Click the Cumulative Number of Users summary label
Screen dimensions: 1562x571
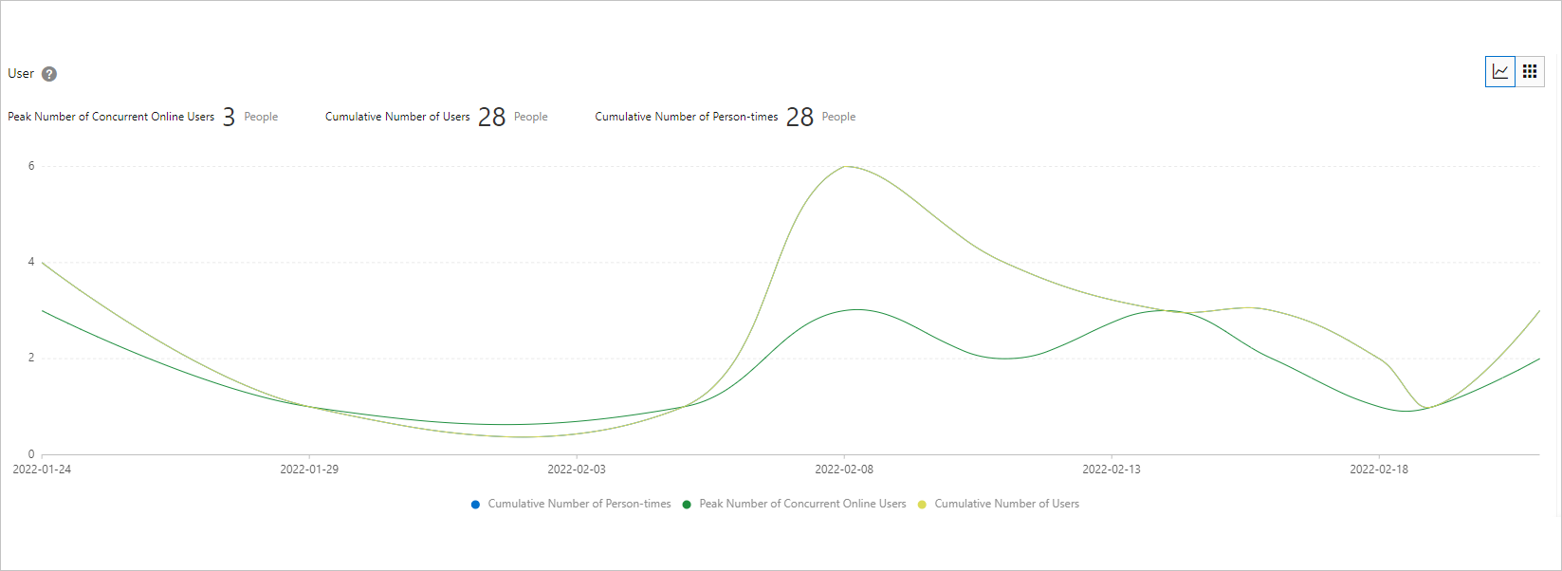point(397,117)
